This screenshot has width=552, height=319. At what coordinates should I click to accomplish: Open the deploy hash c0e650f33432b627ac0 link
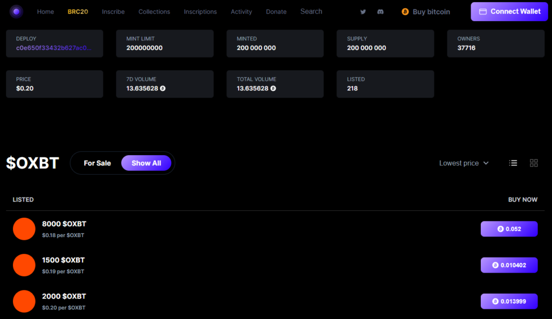coord(54,48)
